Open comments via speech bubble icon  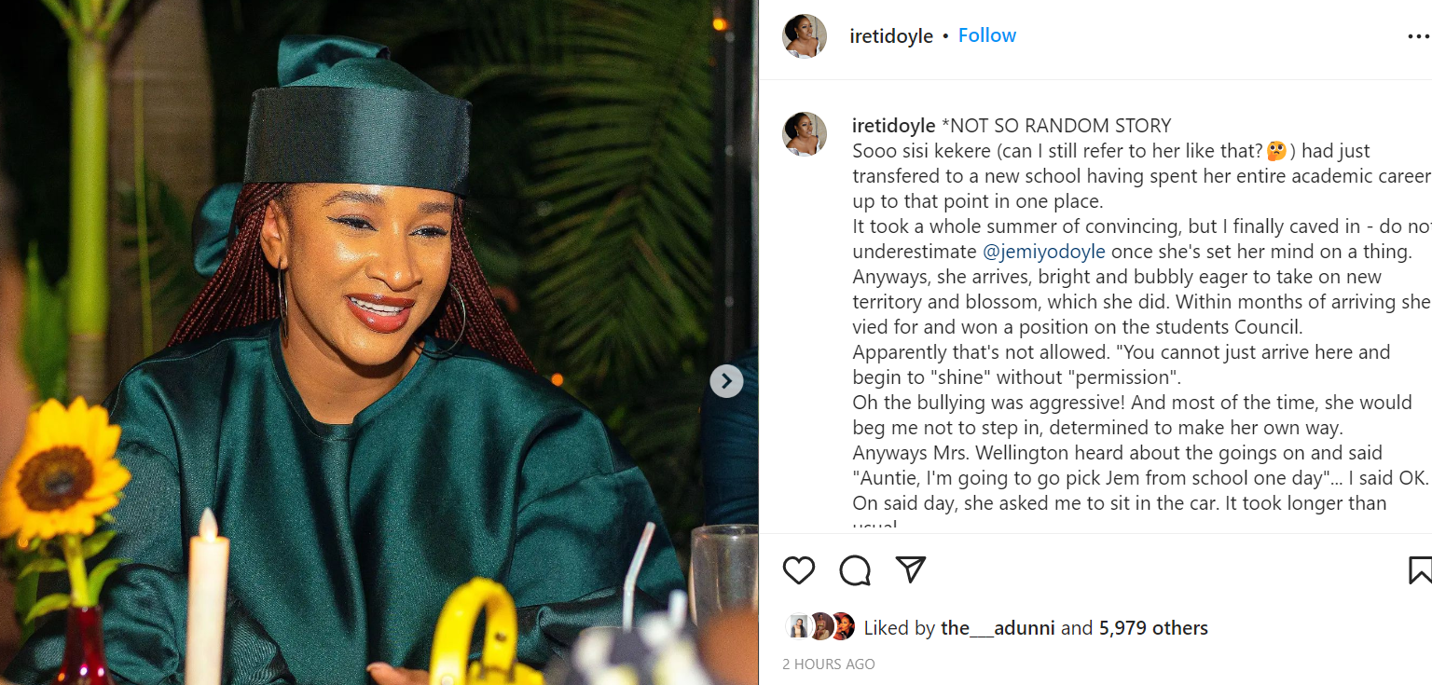point(855,569)
